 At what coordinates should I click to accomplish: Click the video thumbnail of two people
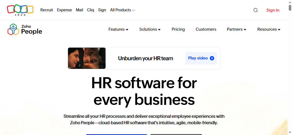tap(87, 58)
